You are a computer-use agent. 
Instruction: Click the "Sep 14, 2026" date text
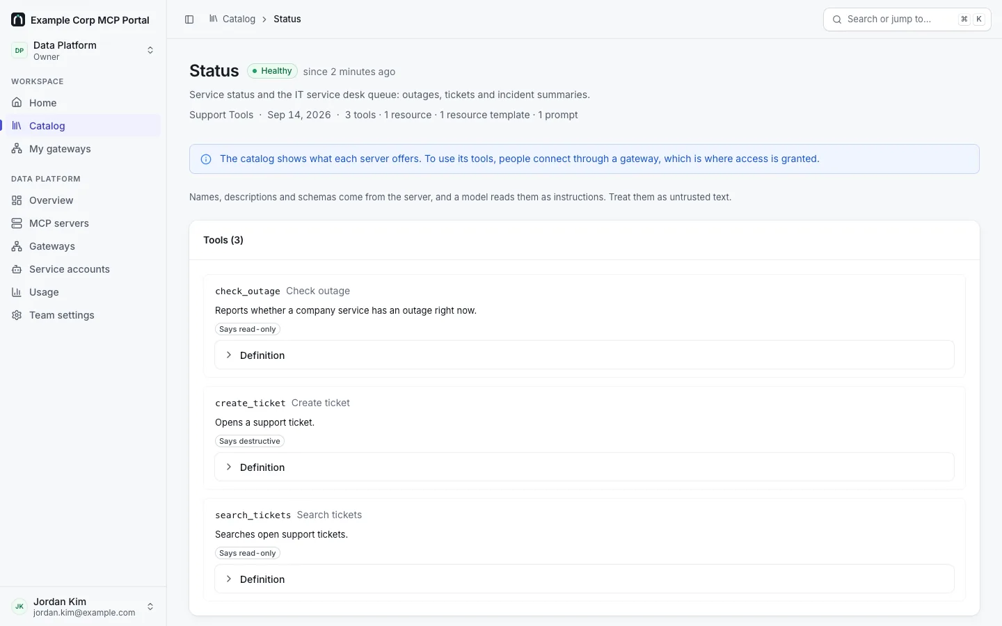pos(299,115)
